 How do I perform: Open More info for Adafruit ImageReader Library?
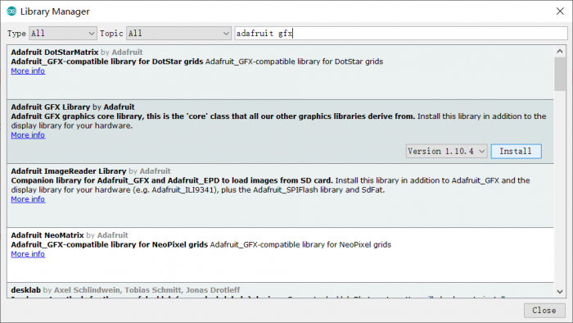point(28,199)
